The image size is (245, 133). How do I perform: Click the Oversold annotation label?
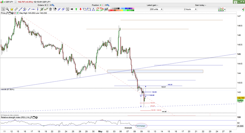(128, 128)
